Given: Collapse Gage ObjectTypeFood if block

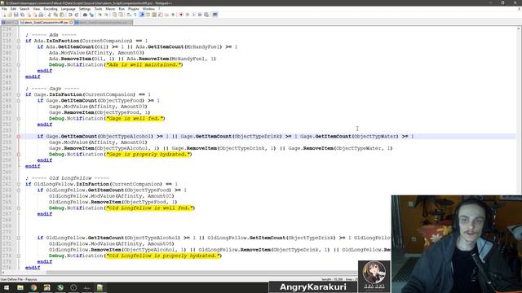Looking at the screenshot, I should [x=19, y=101].
